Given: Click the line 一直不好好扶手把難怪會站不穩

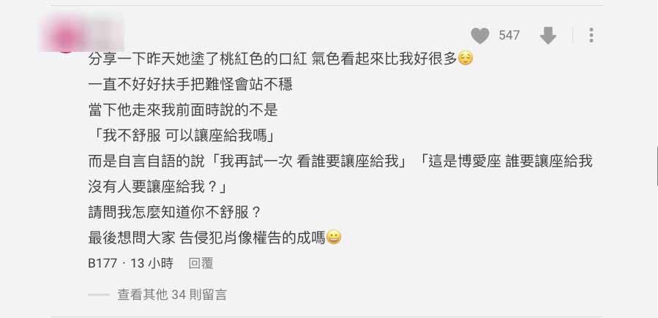Looking at the screenshot, I should pos(190,85).
